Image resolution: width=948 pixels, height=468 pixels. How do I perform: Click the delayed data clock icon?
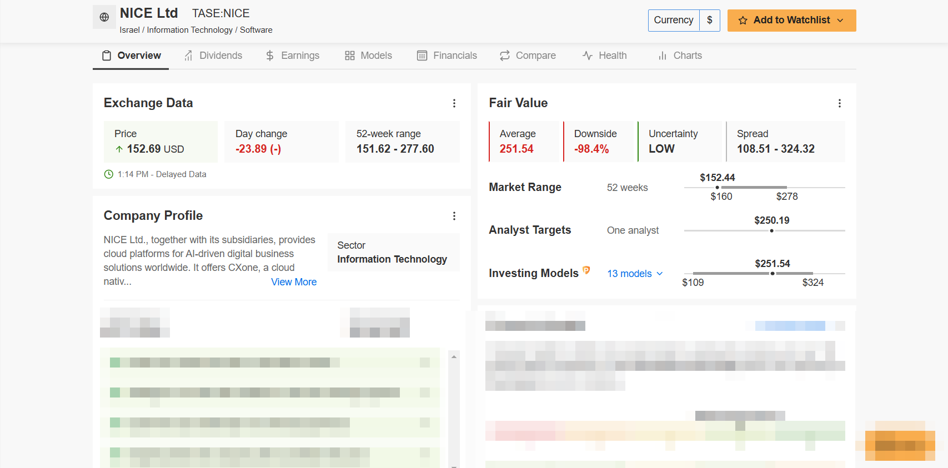coord(109,174)
